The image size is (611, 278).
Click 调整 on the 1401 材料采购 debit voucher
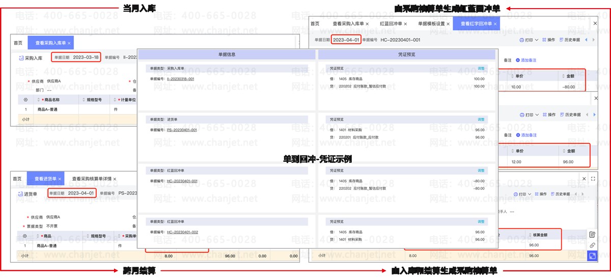481,119
